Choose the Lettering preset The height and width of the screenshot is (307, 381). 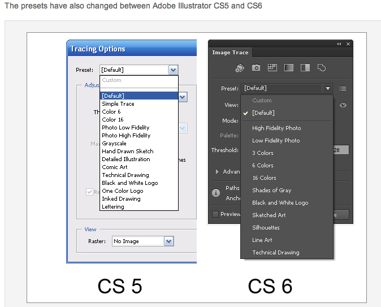click(139, 206)
